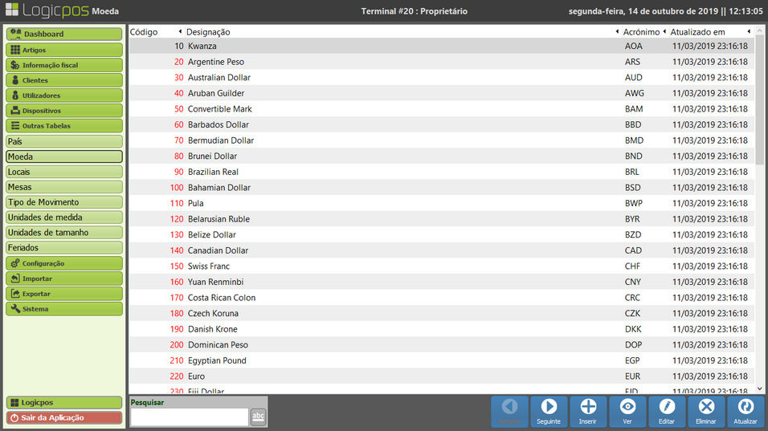Click the Inserir plus icon button
The height and width of the screenshot is (431, 768).
pyautogui.click(x=588, y=411)
